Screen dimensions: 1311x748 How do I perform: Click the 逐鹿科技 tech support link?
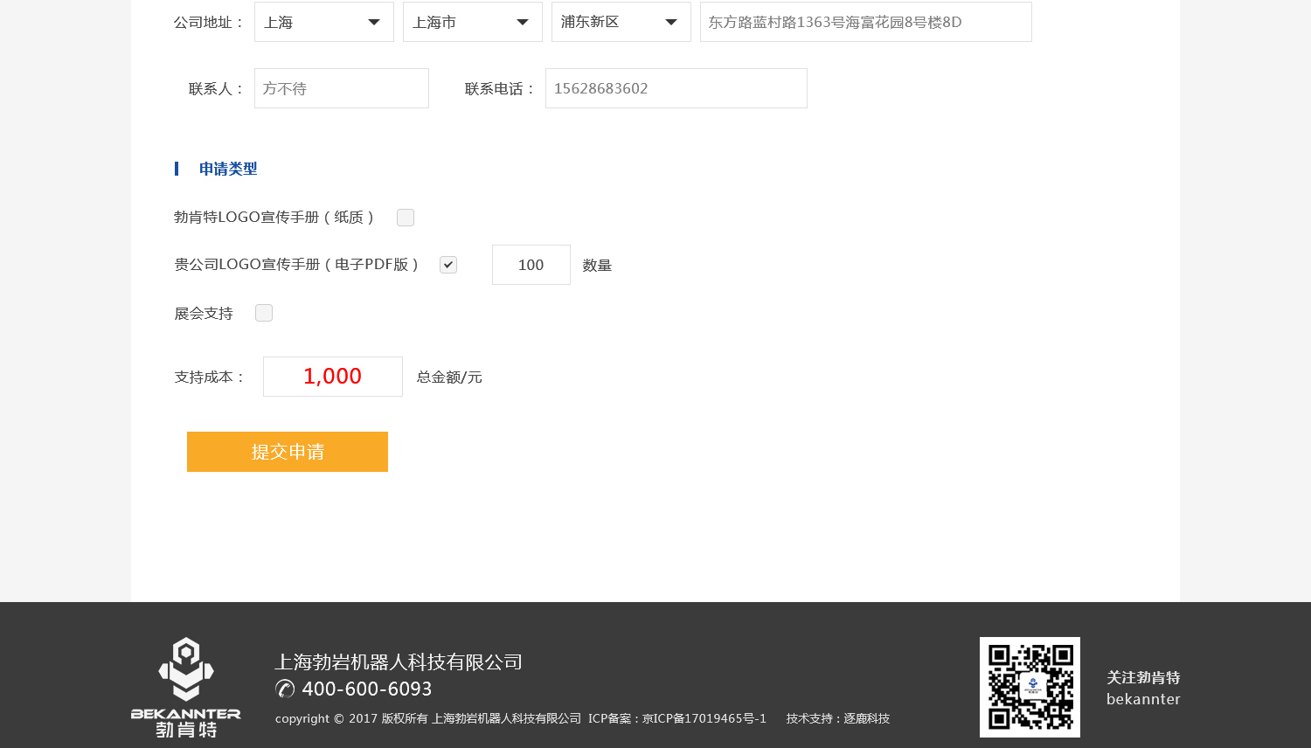coord(866,718)
